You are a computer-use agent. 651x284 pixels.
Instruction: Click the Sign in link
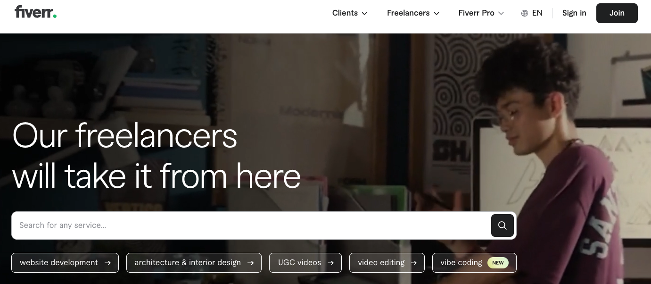point(574,13)
